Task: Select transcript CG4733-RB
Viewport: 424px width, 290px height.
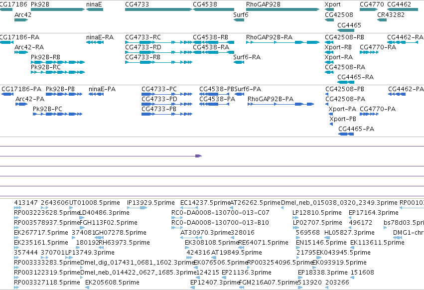Action: point(158,62)
